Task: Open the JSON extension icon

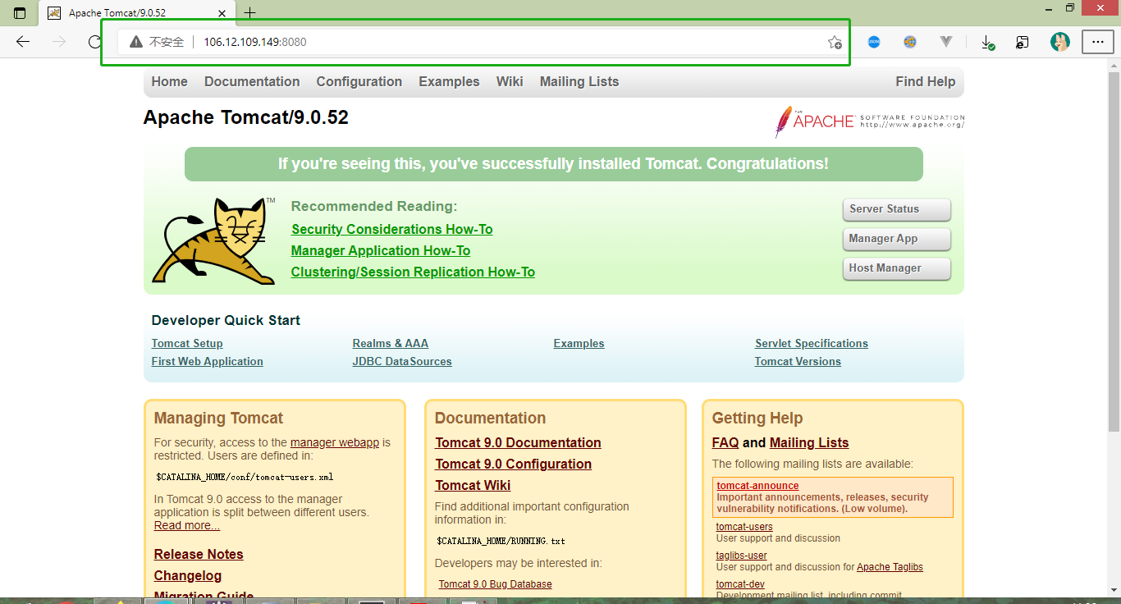Action: point(874,42)
